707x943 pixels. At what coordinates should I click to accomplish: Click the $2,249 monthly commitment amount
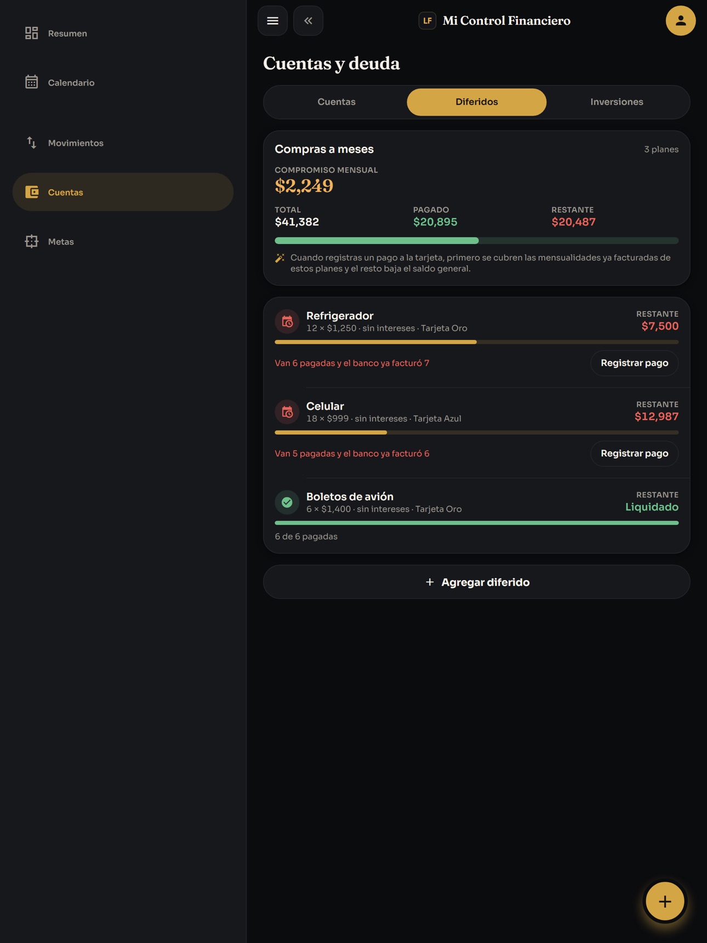(304, 186)
